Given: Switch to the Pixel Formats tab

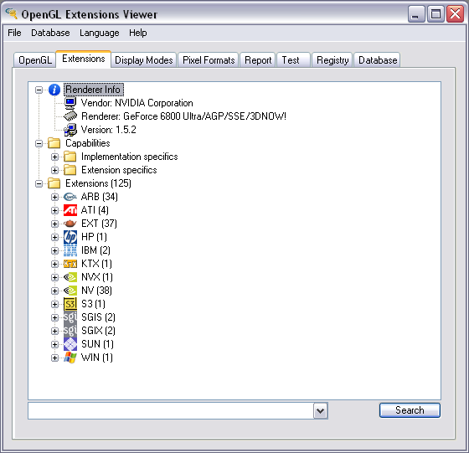Looking at the screenshot, I should [x=209, y=60].
